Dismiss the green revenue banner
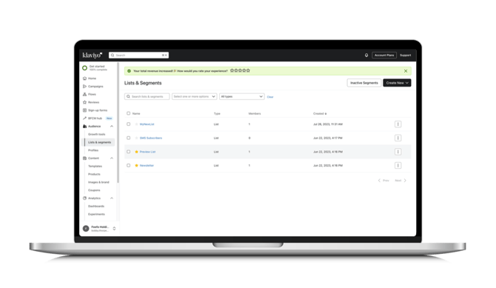 click(406, 71)
